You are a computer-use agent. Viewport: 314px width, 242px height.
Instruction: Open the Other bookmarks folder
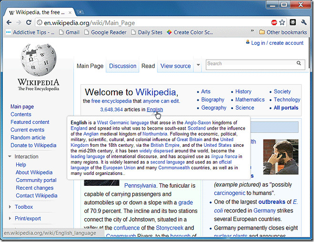pyautogui.click(x=283, y=32)
